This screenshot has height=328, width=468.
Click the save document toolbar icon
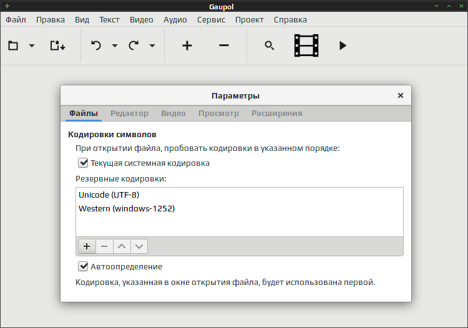57,46
